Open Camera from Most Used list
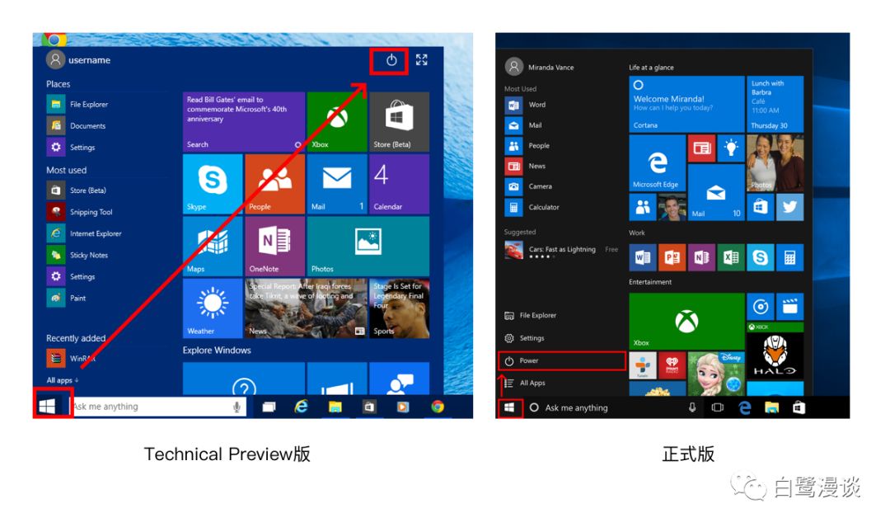The width and height of the screenshot is (890, 527). 528,186
